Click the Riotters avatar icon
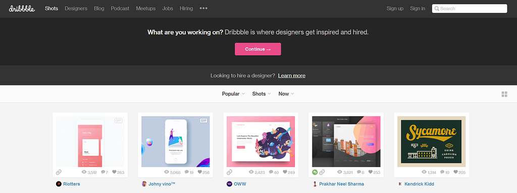The image size is (517, 193). pyautogui.click(x=59, y=184)
